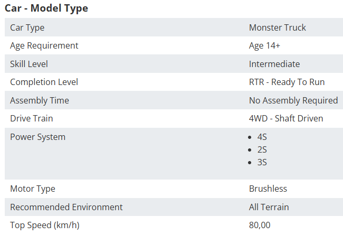Select the Power System label
This screenshot has height=235, width=343.
tap(38, 137)
